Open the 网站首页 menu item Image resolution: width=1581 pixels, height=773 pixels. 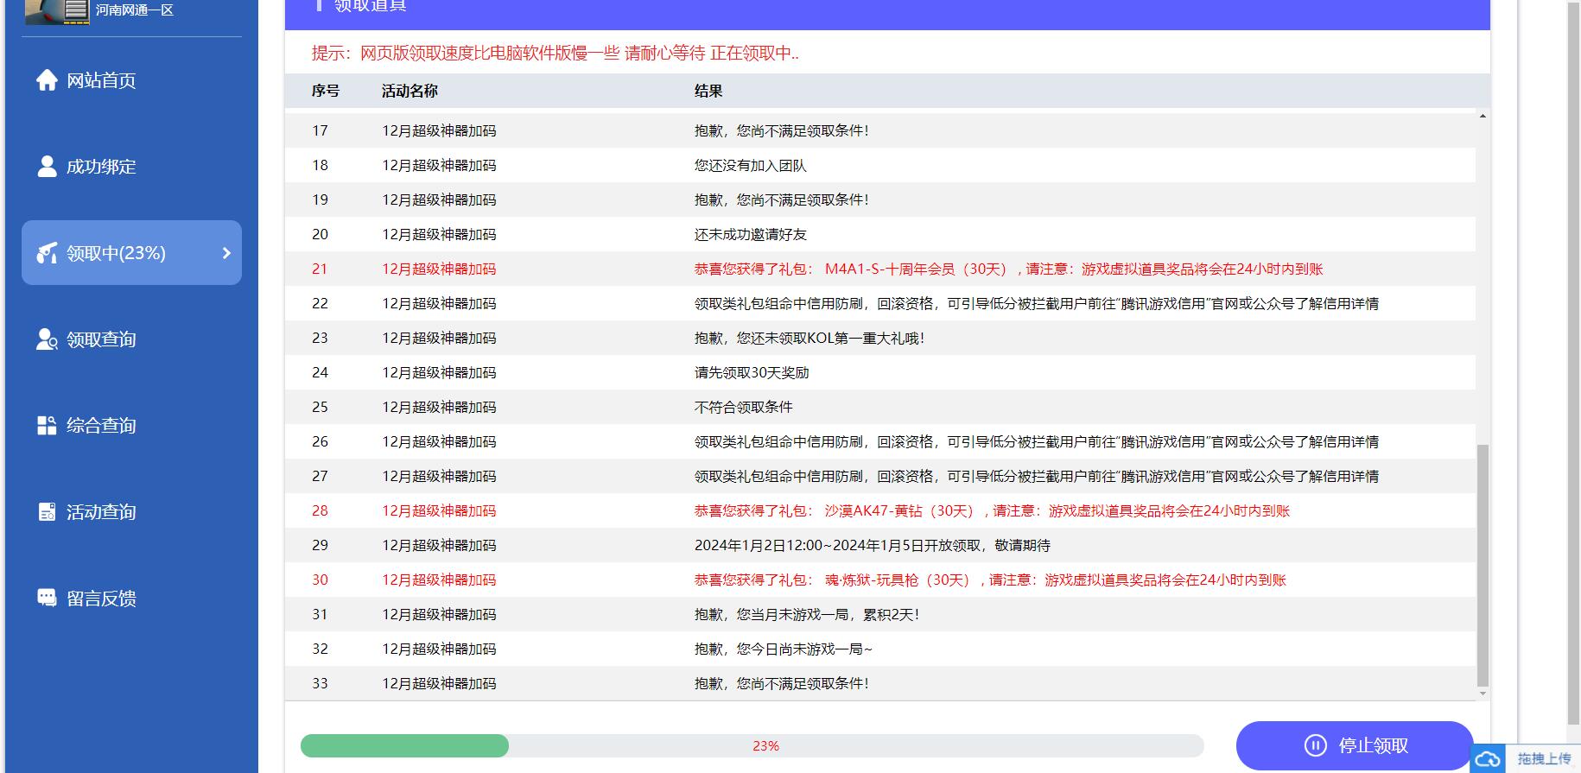101,80
